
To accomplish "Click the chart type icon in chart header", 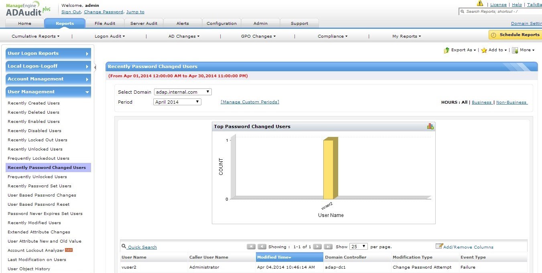I will pyautogui.click(x=430, y=126).
